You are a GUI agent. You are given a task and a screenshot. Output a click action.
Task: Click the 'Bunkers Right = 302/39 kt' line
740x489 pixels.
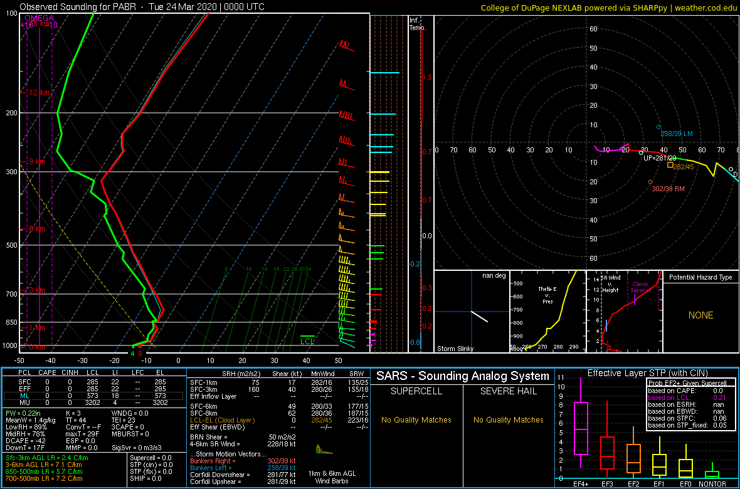(243, 461)
